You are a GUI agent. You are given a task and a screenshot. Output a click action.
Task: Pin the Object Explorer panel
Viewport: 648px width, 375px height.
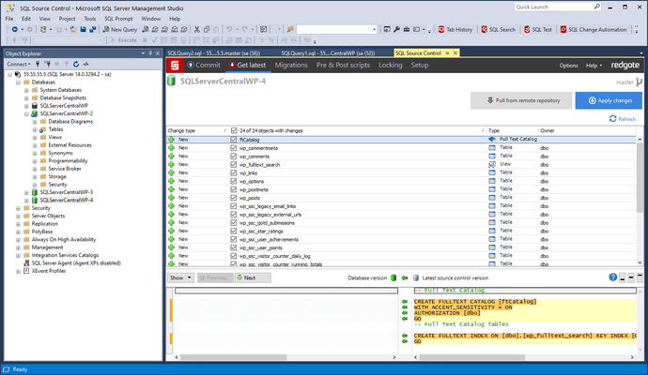[150, 53]
